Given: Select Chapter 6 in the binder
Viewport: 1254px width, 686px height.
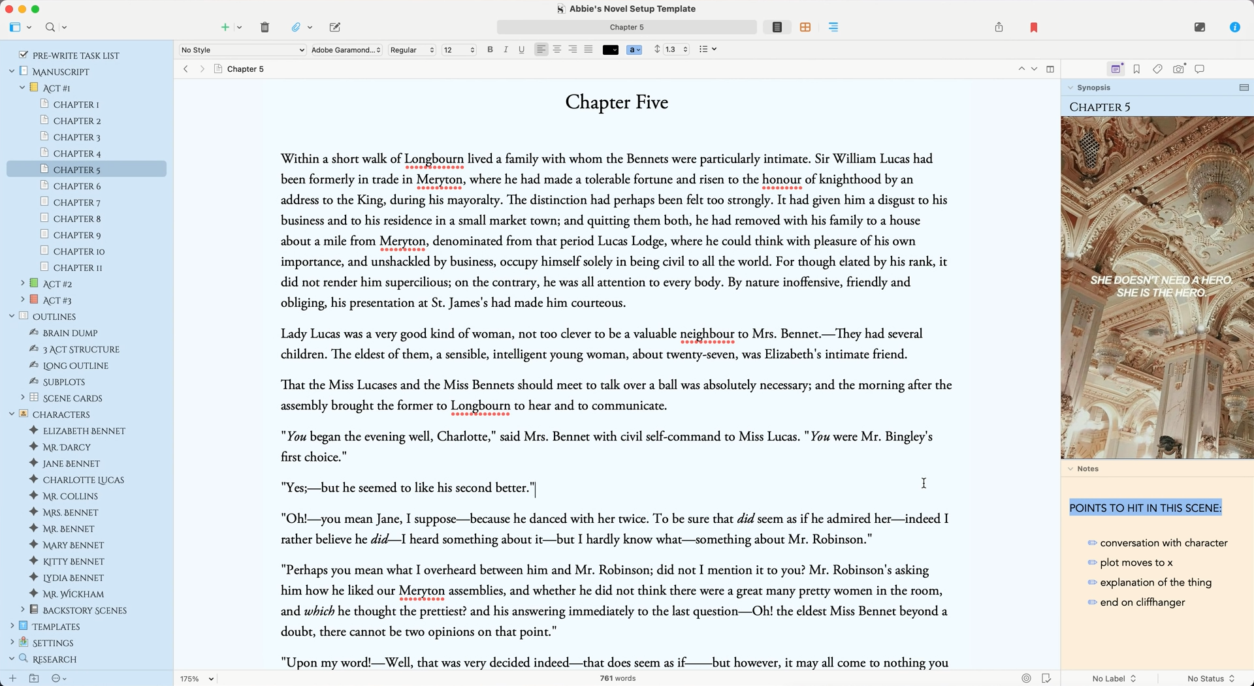Looking at the screenshot, I should (x=77, y=186).
